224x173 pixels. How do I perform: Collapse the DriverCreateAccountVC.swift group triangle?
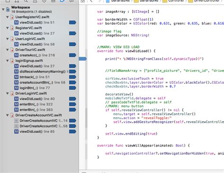[x=8, y=115]
